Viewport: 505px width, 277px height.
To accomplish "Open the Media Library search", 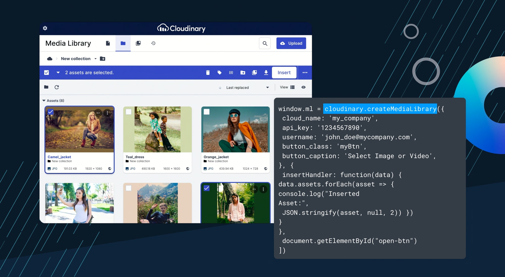I will tap(265, 43).
